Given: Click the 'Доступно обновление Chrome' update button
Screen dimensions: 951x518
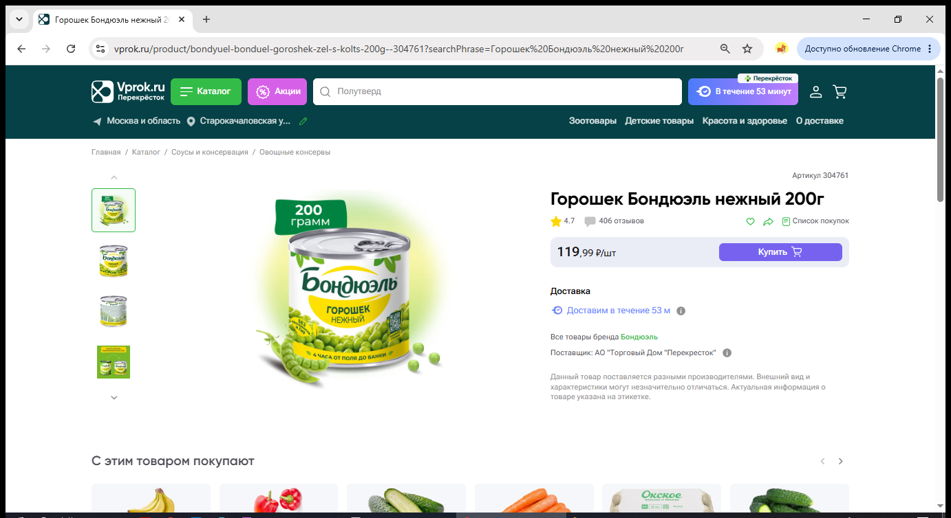Looking at the screenshot, I should 869,49.
